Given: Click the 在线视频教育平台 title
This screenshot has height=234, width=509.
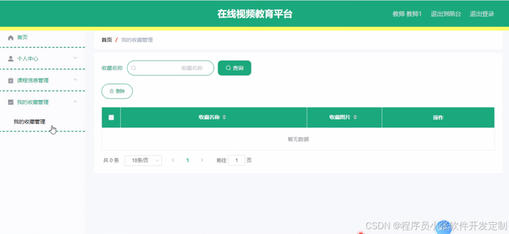Looking at the screenshot, I should pyautogui.click(x=255, y=14).
